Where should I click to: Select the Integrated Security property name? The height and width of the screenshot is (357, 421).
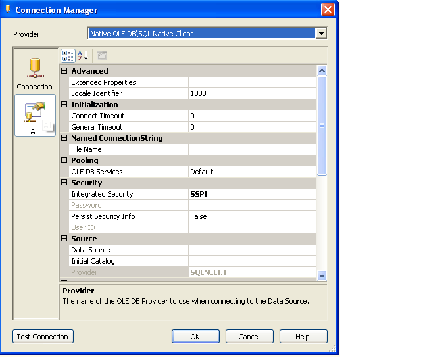[129, 194]
